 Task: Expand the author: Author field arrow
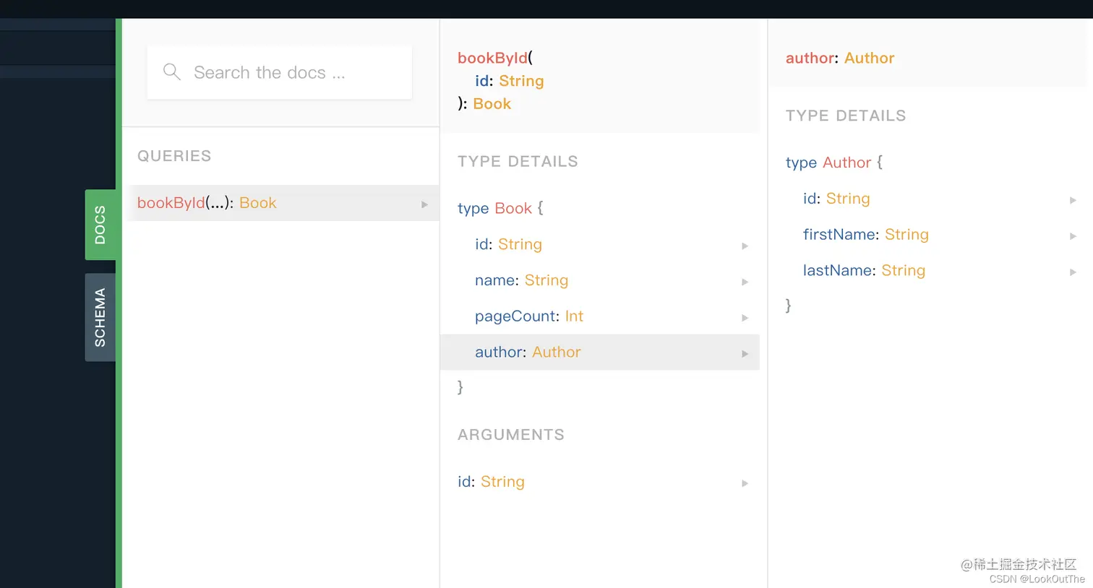tap(745, 353)
